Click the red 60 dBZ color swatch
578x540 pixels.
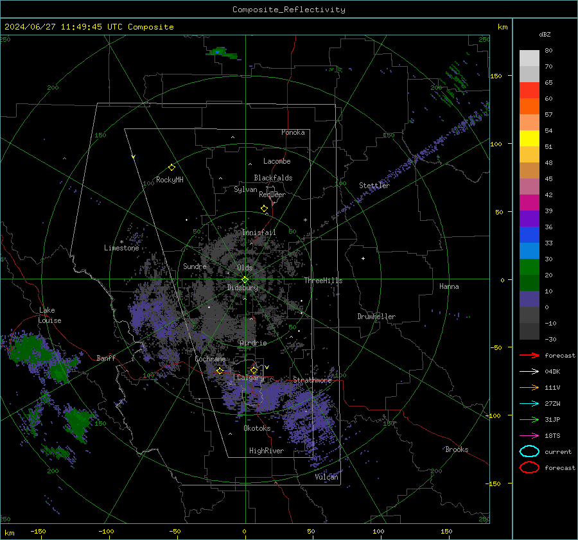(x=529, y=91)
